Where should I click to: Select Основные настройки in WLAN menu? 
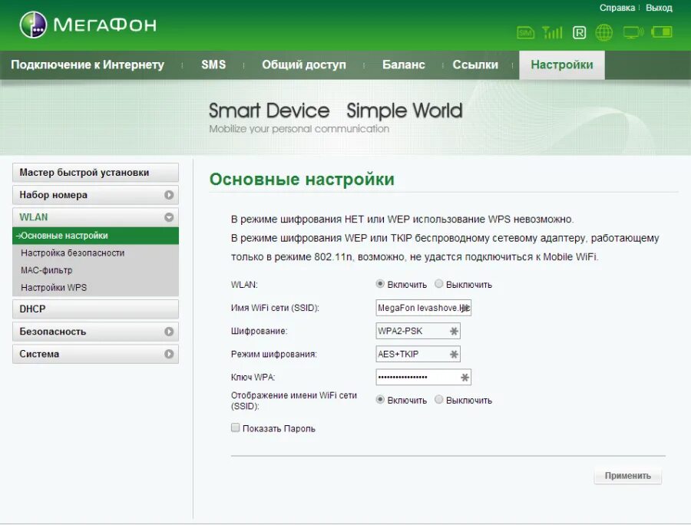coord(96,236)
